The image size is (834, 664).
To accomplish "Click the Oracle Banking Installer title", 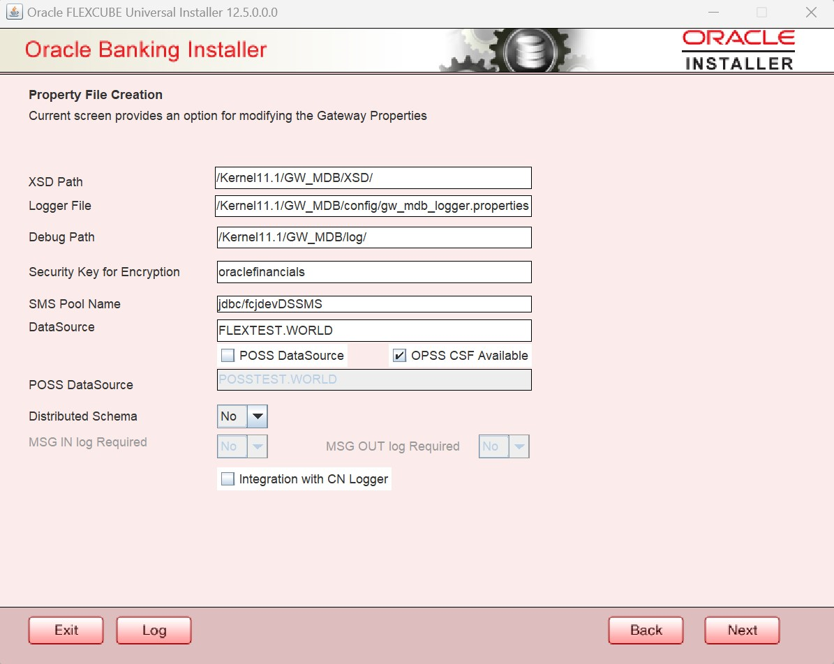I will [x=146, y=50].
